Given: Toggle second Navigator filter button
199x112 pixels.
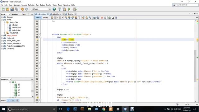Looking at the screenshot, I should point(13,100).
